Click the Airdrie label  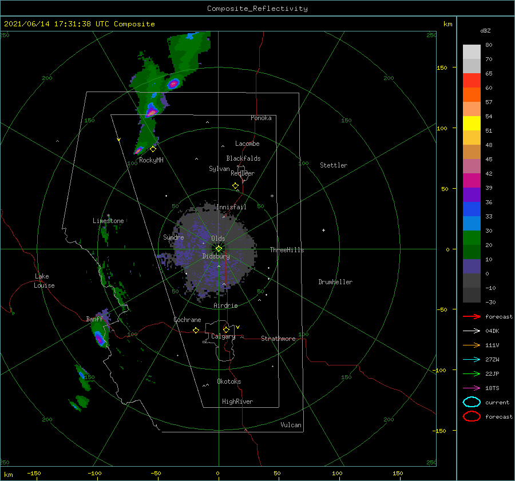tap(225, 305)
